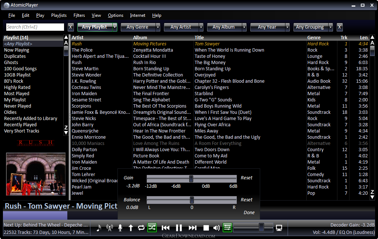378x239 pixels.
Task: Open the File menu
Action: (x=12, y=15)
